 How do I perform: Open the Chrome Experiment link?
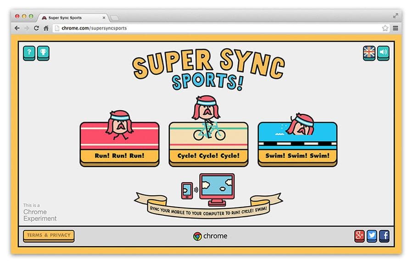pos(40,212)
